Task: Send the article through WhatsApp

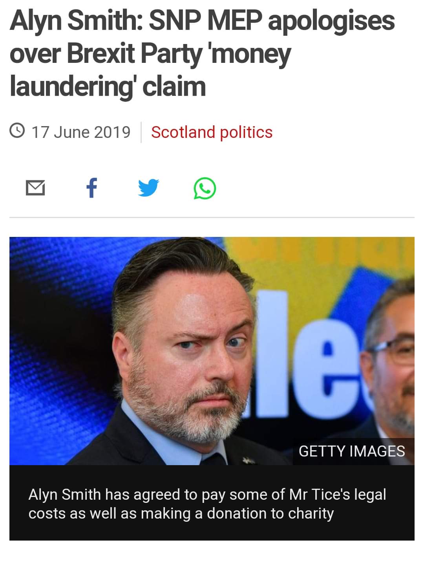Action: pyautogui.click(x=205, y=188)
